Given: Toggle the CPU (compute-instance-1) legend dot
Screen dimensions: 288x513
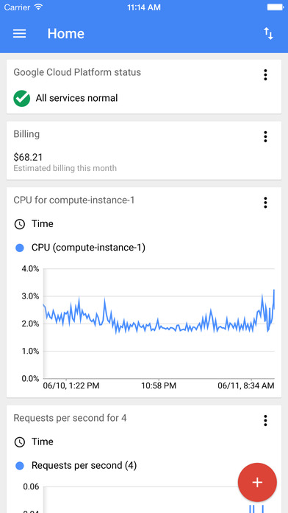Looking at the screenshot, I should click(20, 248).
